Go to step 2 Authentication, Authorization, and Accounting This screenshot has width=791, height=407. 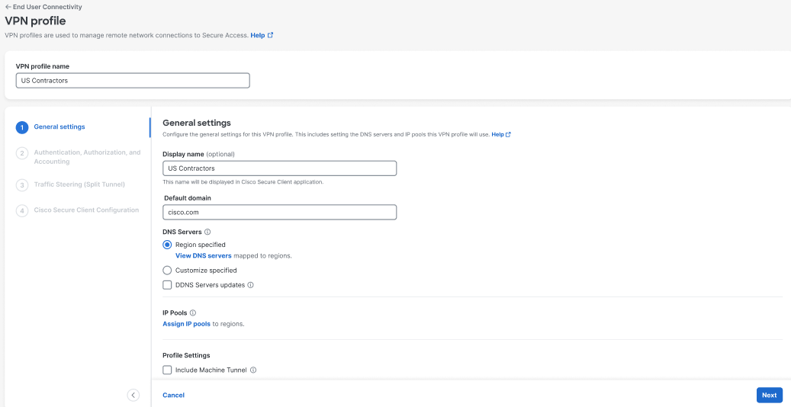(x=79, y=157)
